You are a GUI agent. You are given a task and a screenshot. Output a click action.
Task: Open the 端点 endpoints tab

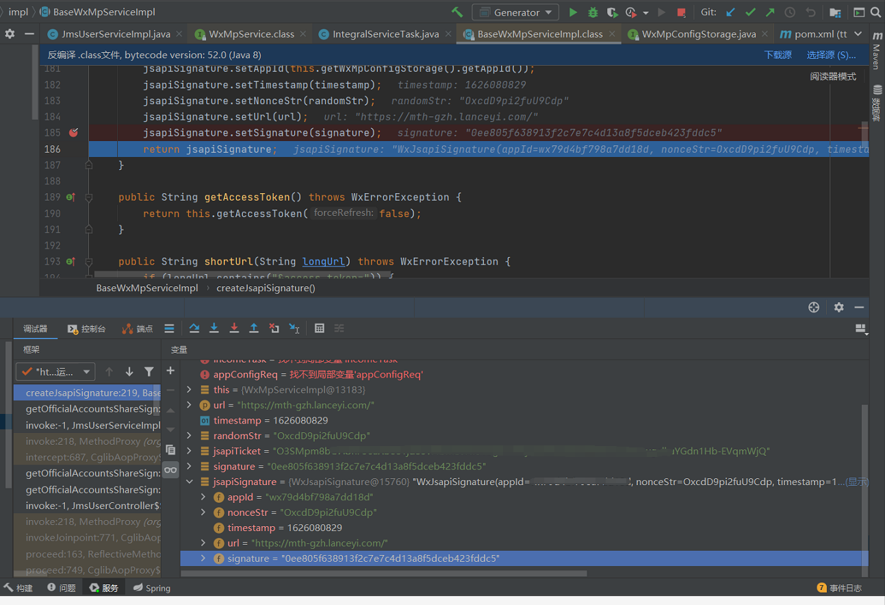pyautogui.click(x=138, y=329)
